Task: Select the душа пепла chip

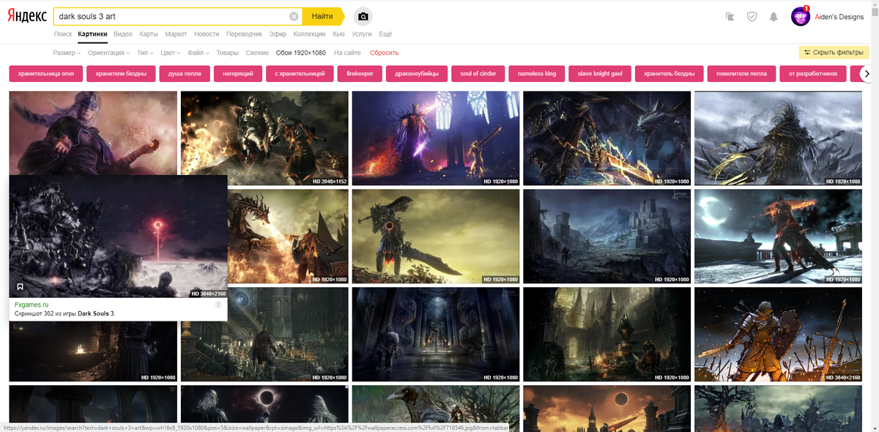Action: pyautogui.click(x=186, y=73)
